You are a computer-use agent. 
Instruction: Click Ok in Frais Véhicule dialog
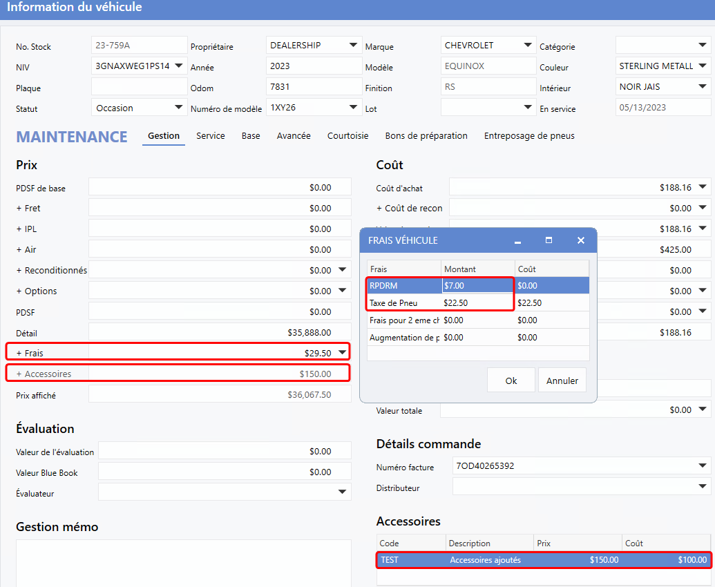[511, 381]
